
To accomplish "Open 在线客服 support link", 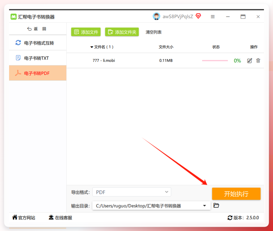I will [x=63, y=218].
